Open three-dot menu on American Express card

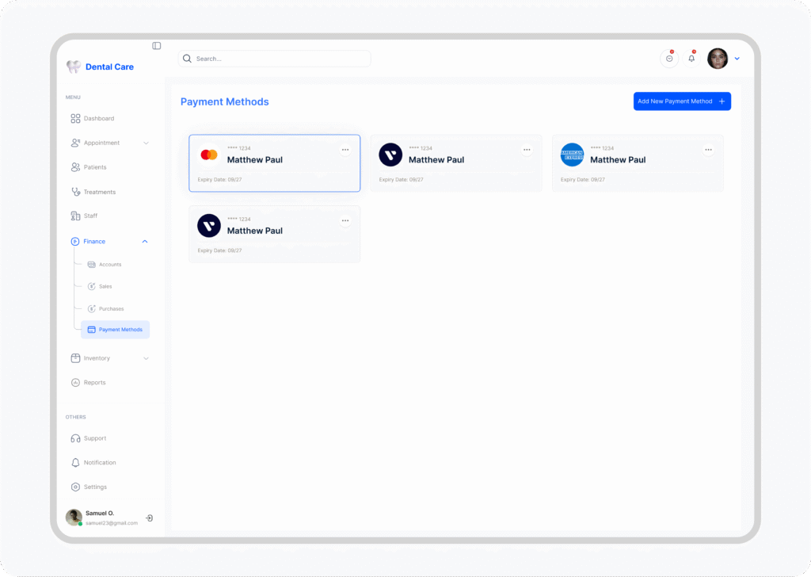708,150
